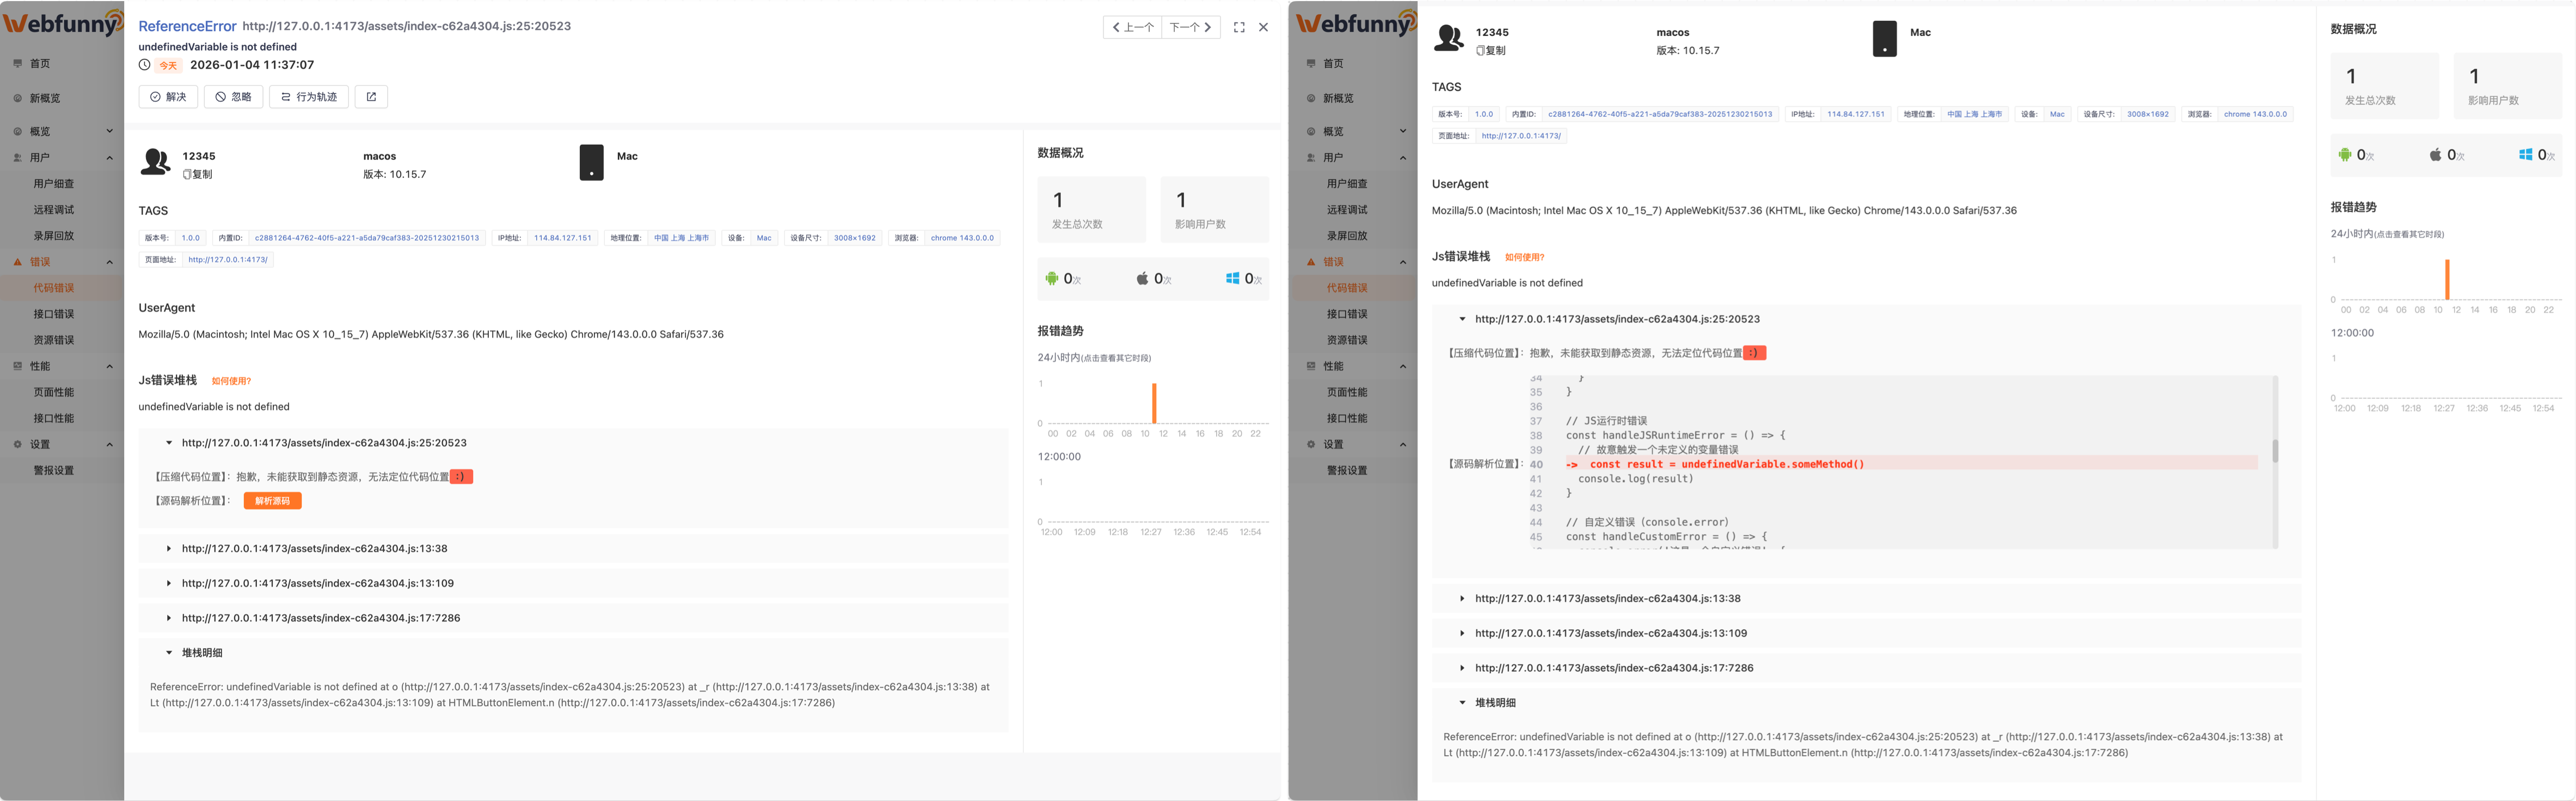Click the source code viewer's vertical scrollbar
The height and width of the screenshot is (801, 2576).
2275,452
